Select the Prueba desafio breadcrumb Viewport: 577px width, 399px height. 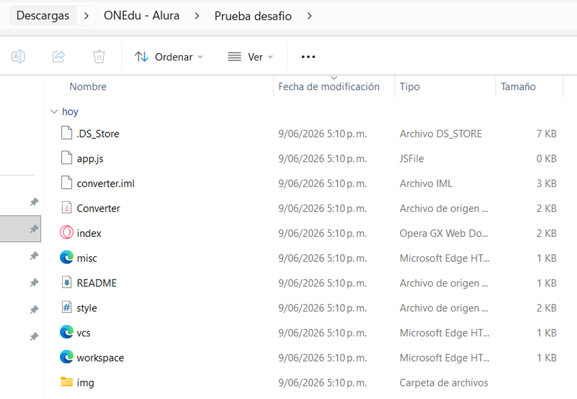point(253,16)
